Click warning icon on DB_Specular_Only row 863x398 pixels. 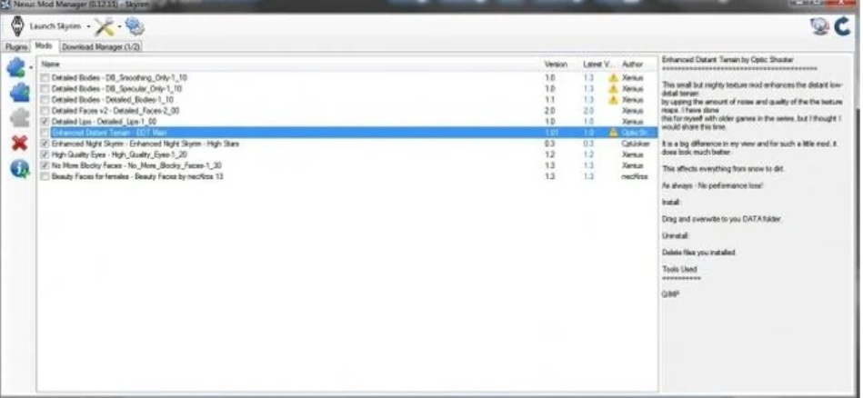tap(613, 88)
